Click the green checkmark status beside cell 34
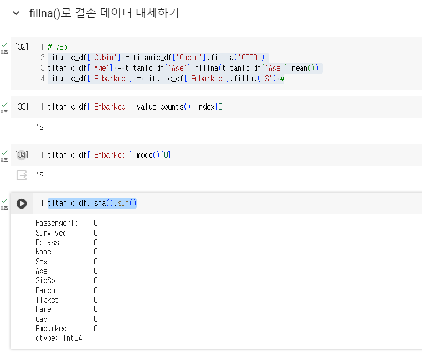The image size is (422, 364). point(4,153)
